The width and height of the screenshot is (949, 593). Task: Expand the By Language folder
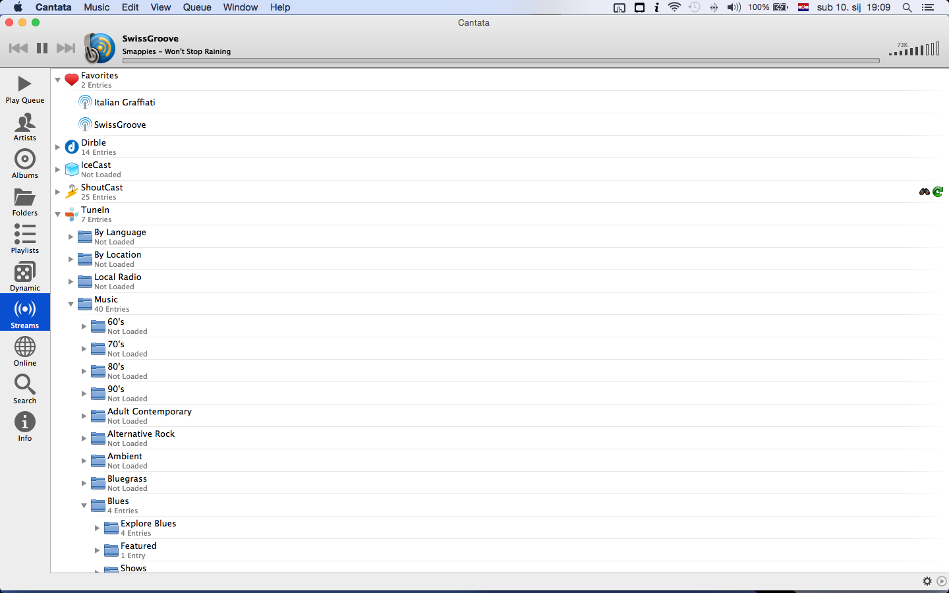tap(71, 237)
